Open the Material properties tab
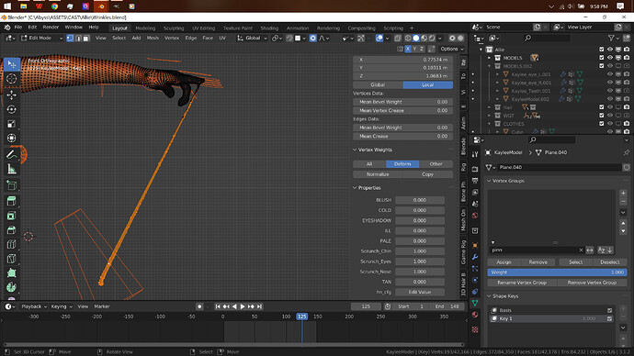634x356 pixels. pyautogui.click(x=475, y=315)
